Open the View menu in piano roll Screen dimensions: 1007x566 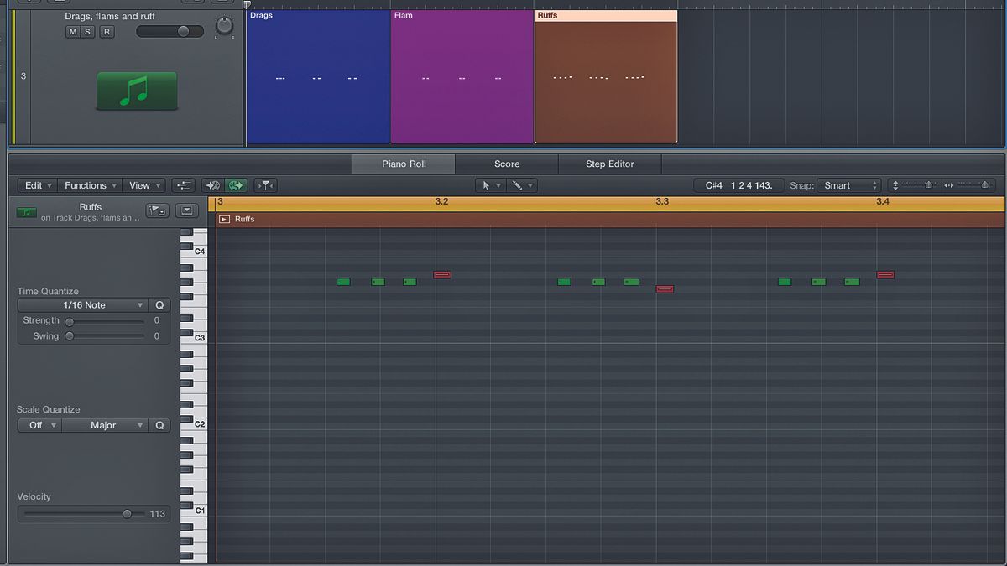144,185
